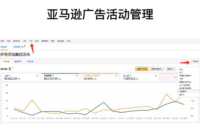This screenshot has width=200, height=135.
Task: Click orange line peak near 2018/05
Action: [x=166, y=94]
